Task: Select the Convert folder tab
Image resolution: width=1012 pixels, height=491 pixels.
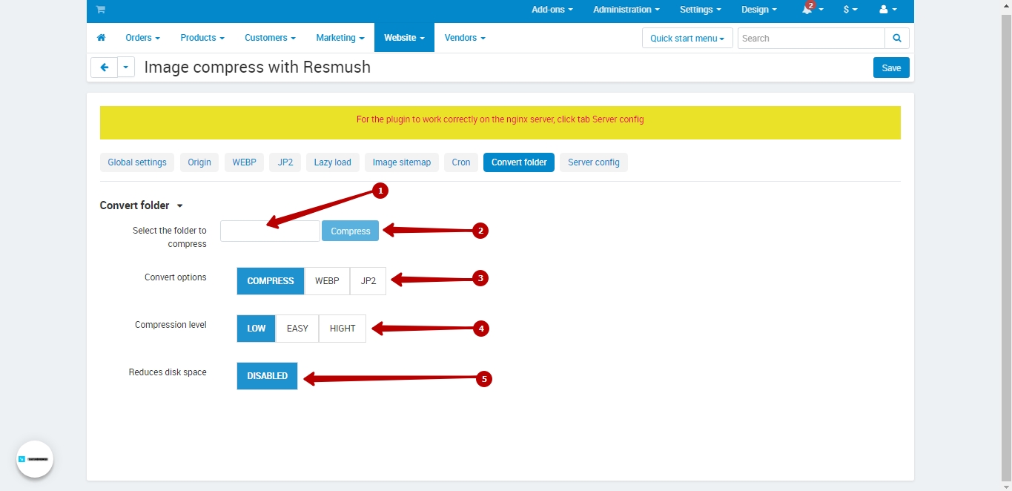Action: [519, 162]
